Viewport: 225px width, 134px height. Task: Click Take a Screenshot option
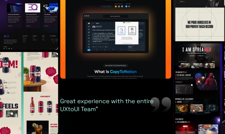121,31
